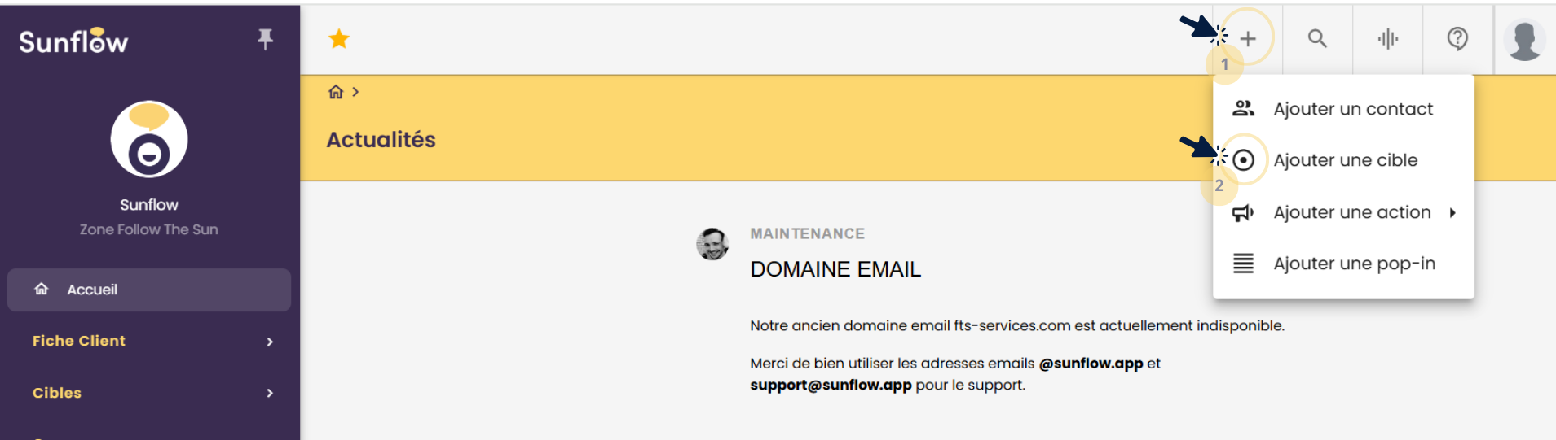The width and height of the screenshot is (1556, 440).
Task: Choose Ajouter une action from the menu
Action: 1343,212
